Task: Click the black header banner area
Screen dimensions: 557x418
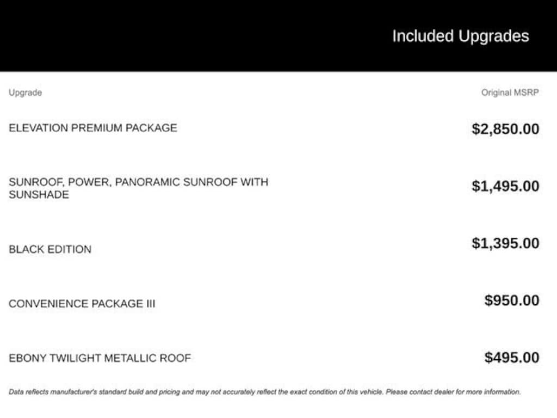Action: click(278, 35)
